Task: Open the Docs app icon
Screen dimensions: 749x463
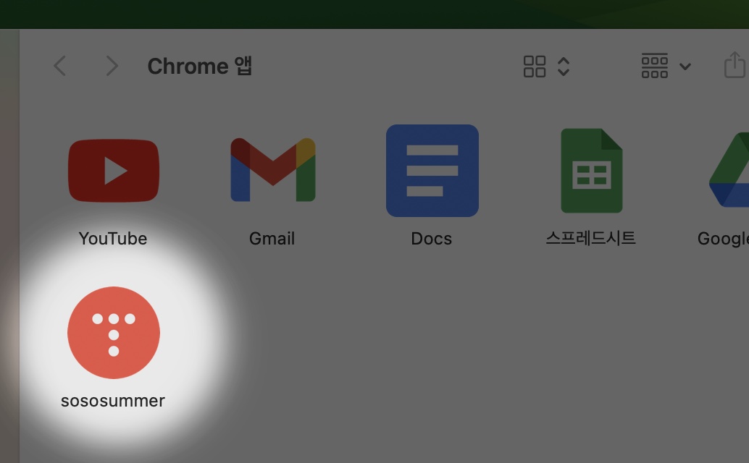Action: [432, 171]
